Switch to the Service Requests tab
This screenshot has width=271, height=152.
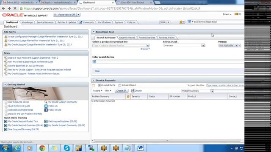tap(45, 22)
